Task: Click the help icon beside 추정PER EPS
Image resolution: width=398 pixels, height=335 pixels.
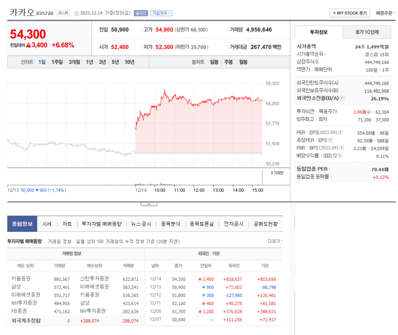Action: pyautogui.click(x=330, y=140)
